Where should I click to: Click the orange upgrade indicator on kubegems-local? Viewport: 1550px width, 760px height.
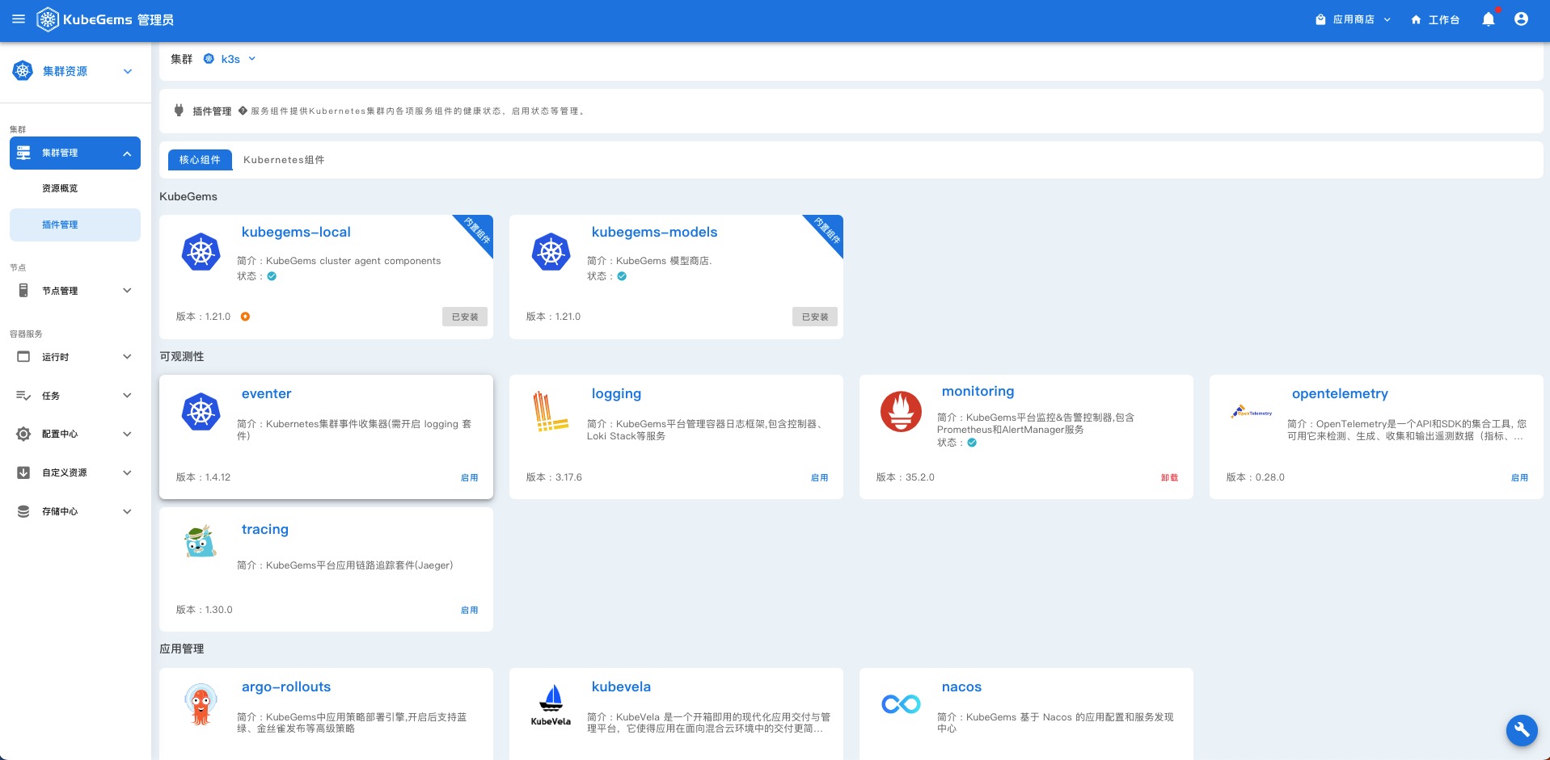coord(245,317)
